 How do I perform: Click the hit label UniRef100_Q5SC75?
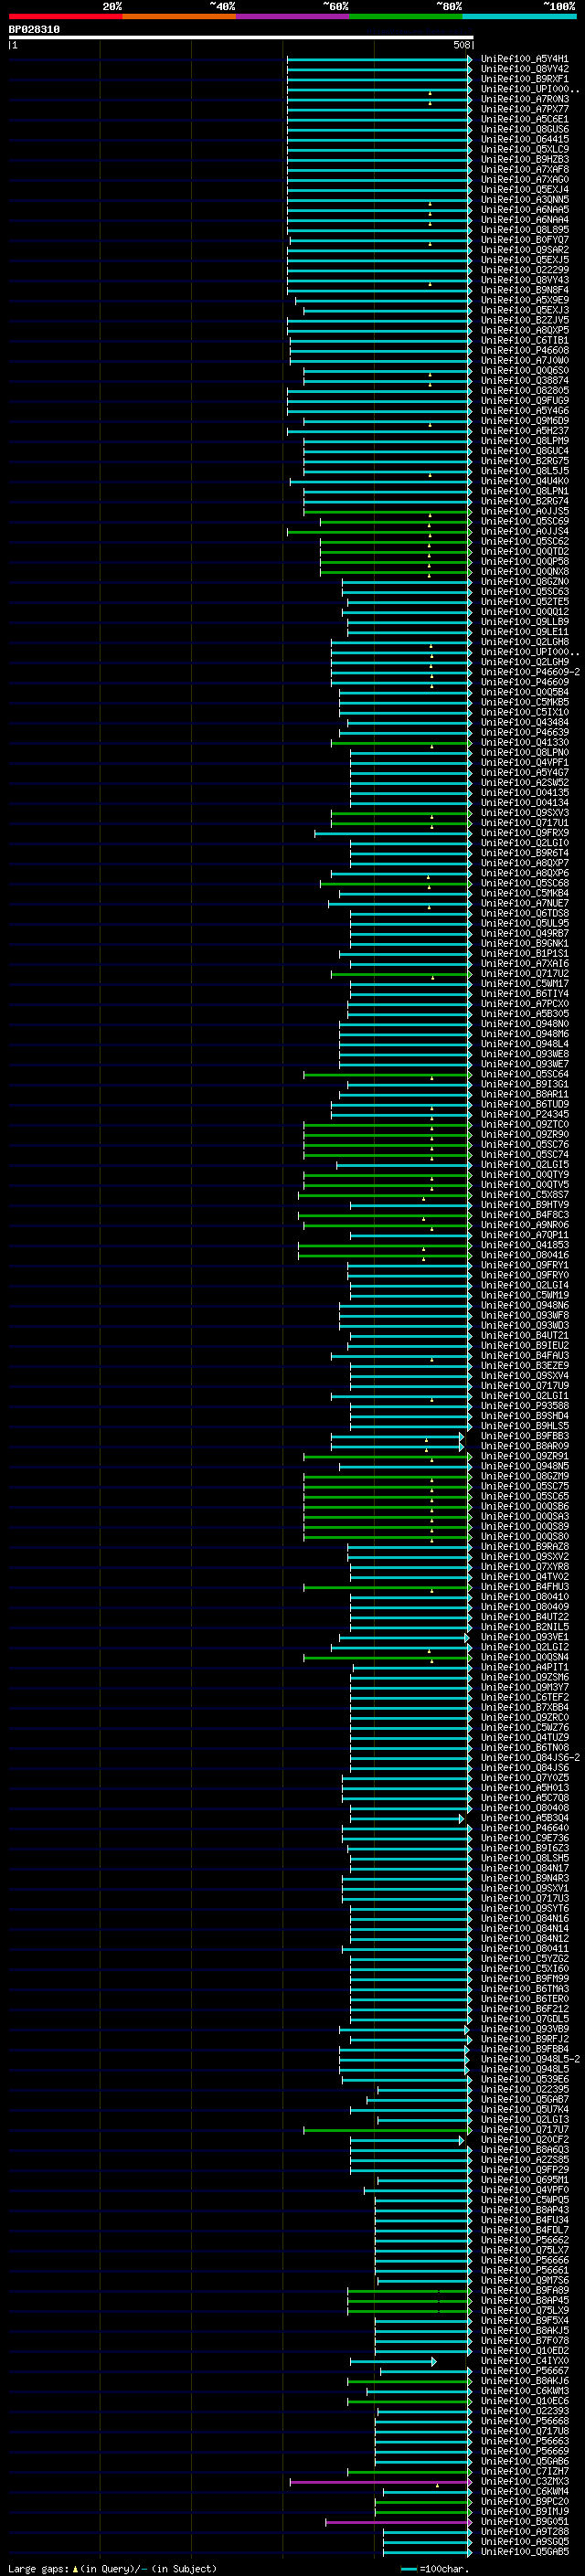coord(524,1486)
